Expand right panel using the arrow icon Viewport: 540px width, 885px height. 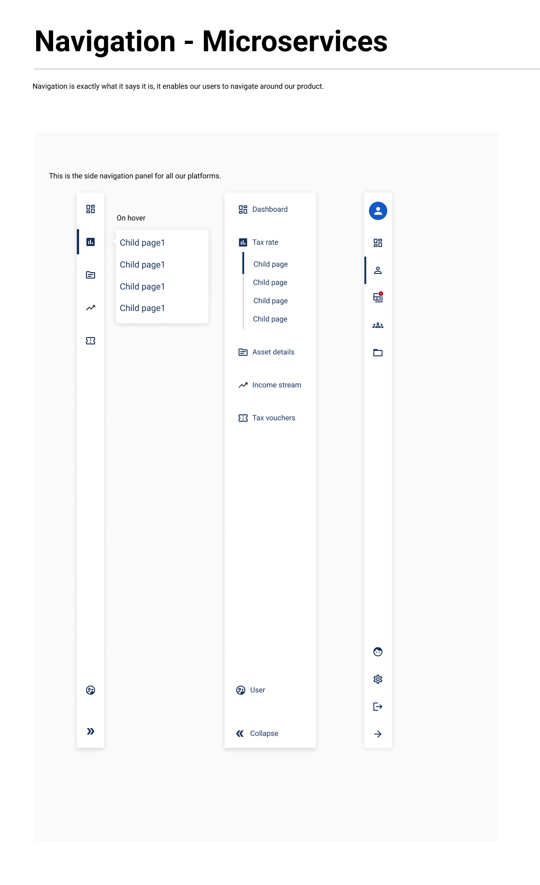pyautogui.click(x=378, y=734)
